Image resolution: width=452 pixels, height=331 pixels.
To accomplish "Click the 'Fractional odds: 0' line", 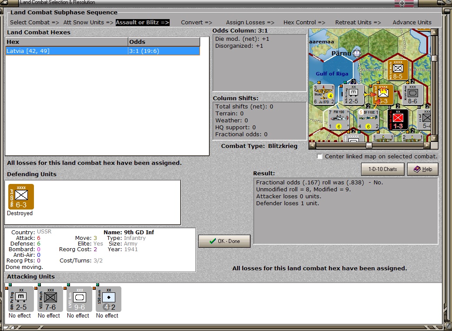I will pos(241,134).
